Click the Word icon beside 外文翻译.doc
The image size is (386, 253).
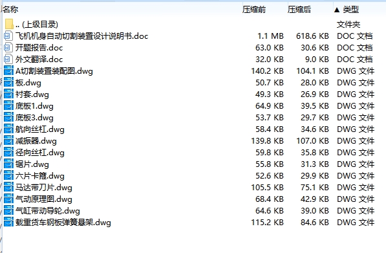point(8,59)
